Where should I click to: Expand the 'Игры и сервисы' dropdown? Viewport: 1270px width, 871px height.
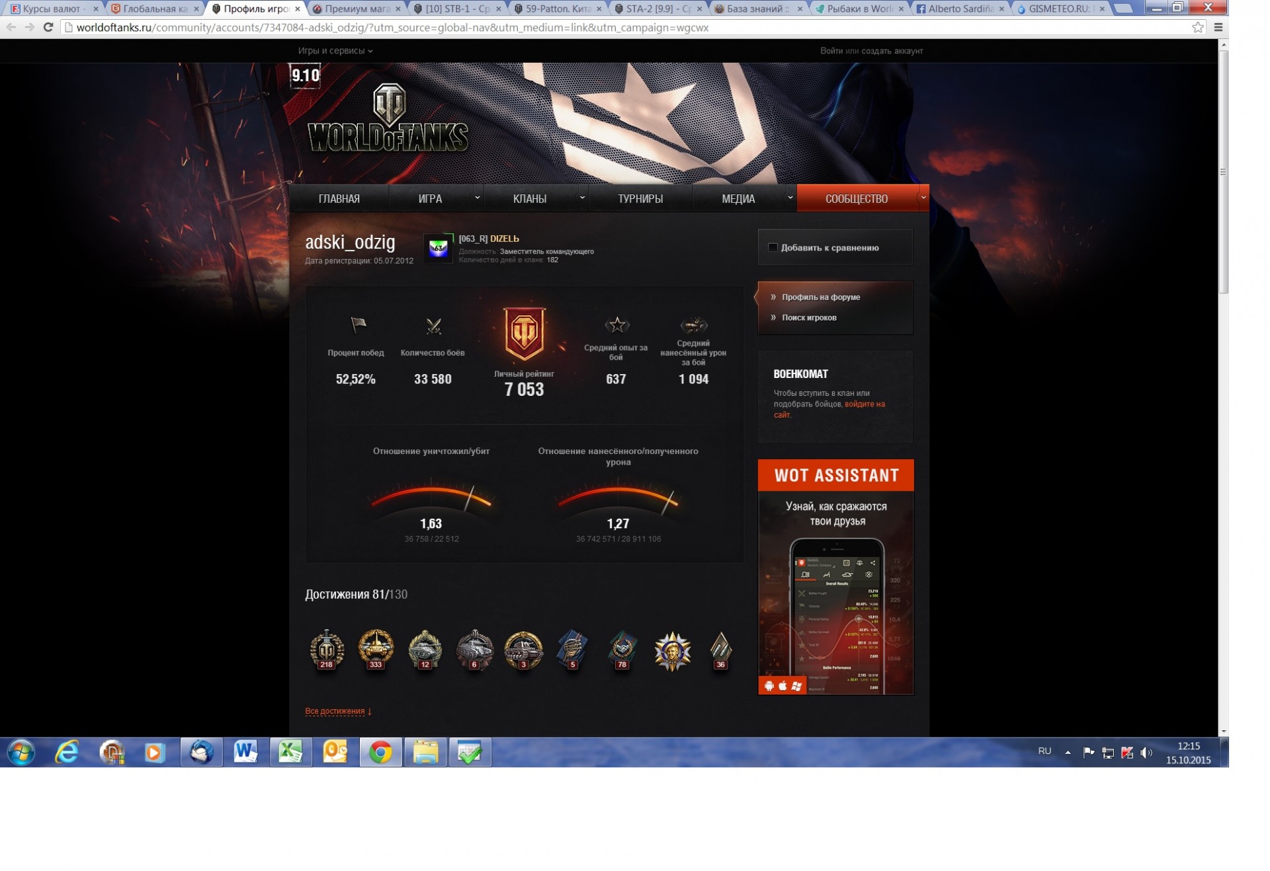tap(335, 51)
